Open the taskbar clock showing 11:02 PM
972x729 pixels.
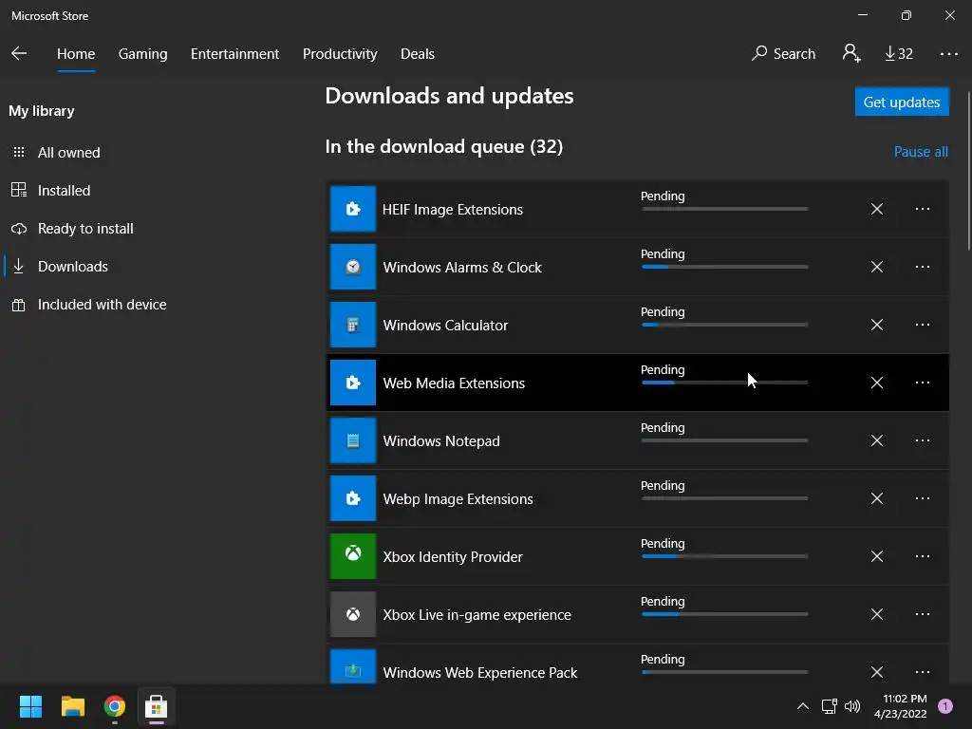point(901,706)
